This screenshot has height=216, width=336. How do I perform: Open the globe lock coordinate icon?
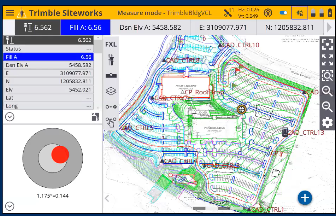[300, 13]
